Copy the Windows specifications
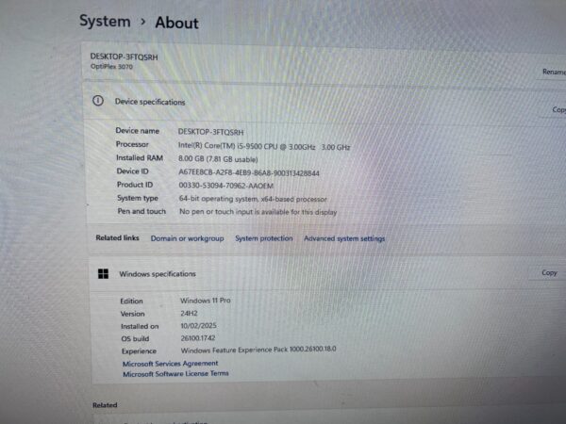Screen dimensions: 566x424 click(x=549, y=272)
